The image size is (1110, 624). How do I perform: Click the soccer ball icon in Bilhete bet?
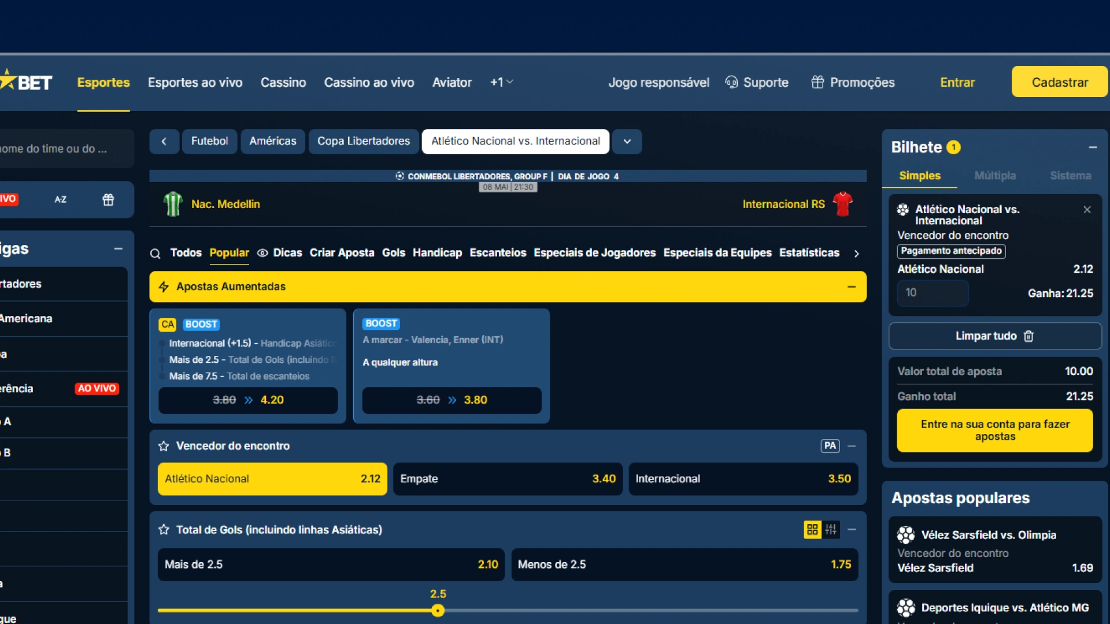(x=903, y=210)
